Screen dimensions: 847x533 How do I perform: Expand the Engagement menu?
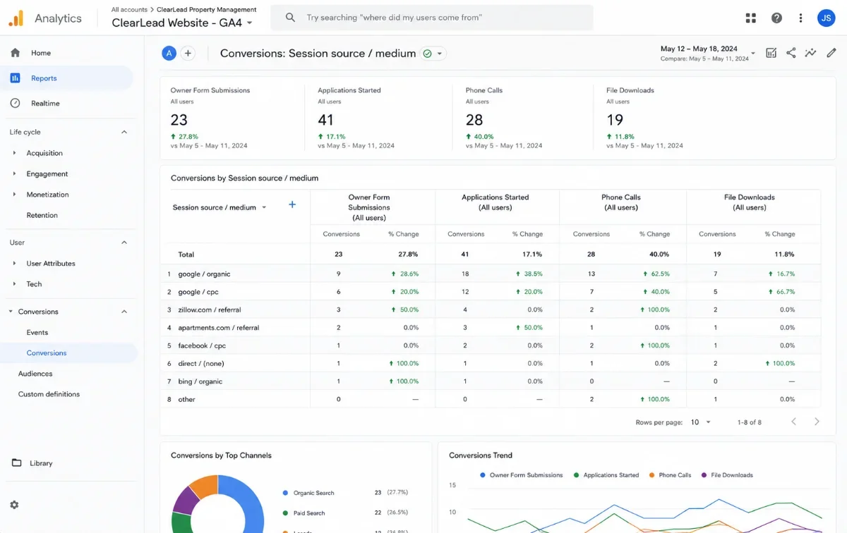click(47, 173)
